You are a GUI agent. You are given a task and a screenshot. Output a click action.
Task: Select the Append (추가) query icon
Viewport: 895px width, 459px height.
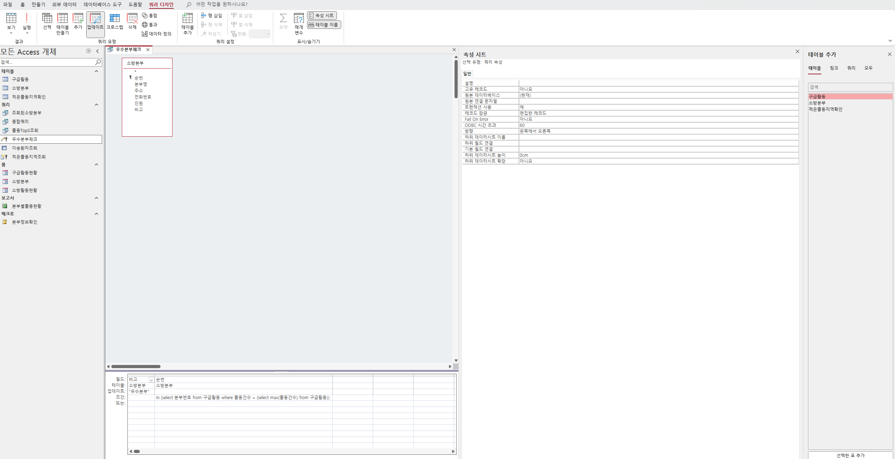click(78, 21)
